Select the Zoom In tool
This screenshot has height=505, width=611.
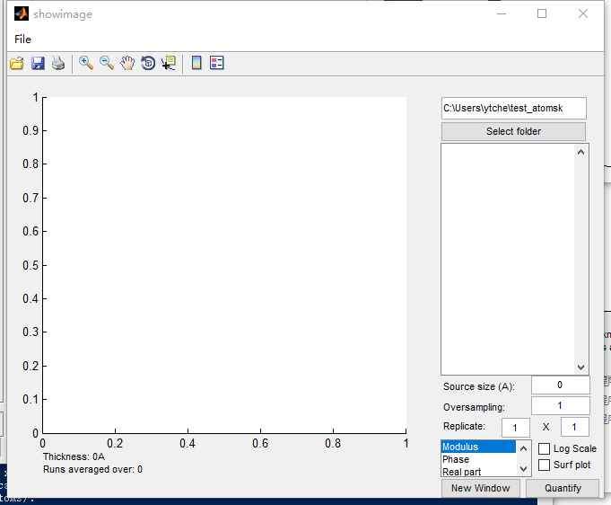(x=86, y=63)
